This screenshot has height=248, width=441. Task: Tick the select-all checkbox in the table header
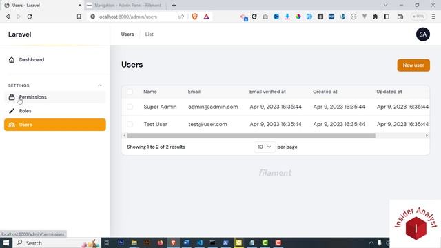130,92
